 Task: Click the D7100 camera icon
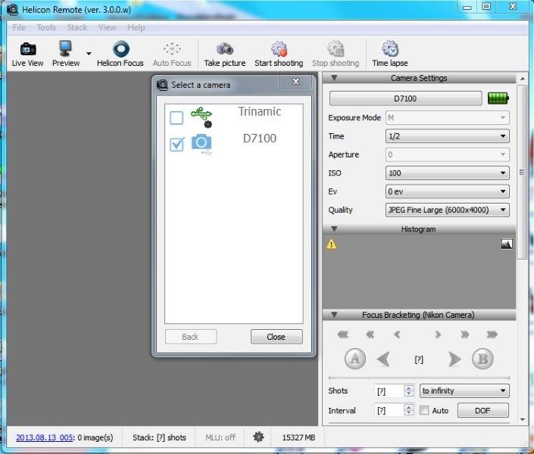pos(201,144)
